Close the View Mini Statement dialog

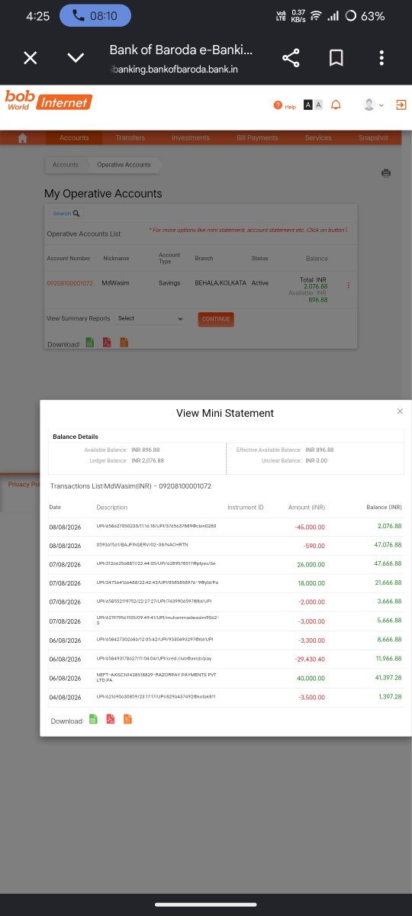(400, 411)
